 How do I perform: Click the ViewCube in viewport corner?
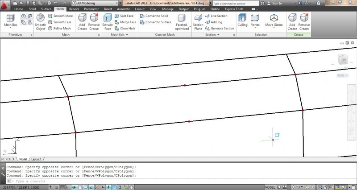tap(343, 60)
